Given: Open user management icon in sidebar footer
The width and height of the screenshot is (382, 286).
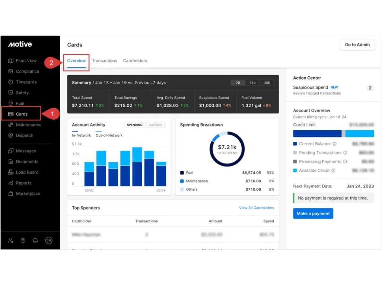Looking at the screenshot, I should (11, 241).
